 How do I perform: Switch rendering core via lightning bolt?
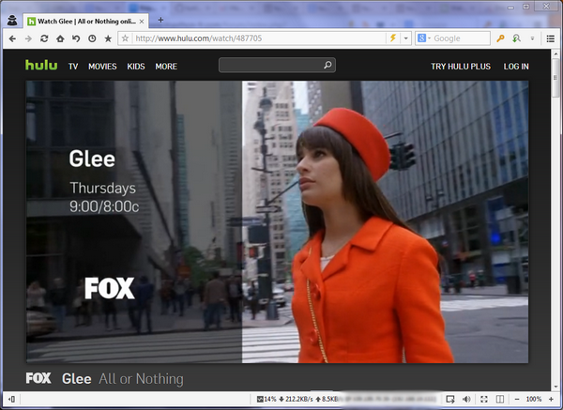pyautogui.click(x=393, y=38)
